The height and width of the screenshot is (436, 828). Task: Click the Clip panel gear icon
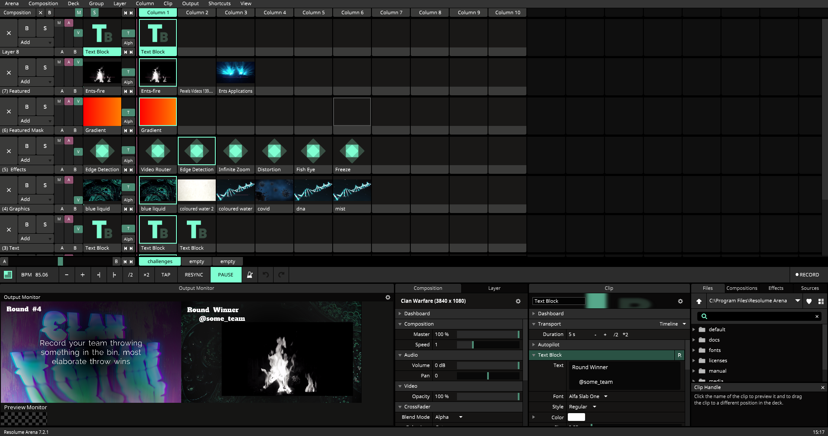click(x=680, y=301)
